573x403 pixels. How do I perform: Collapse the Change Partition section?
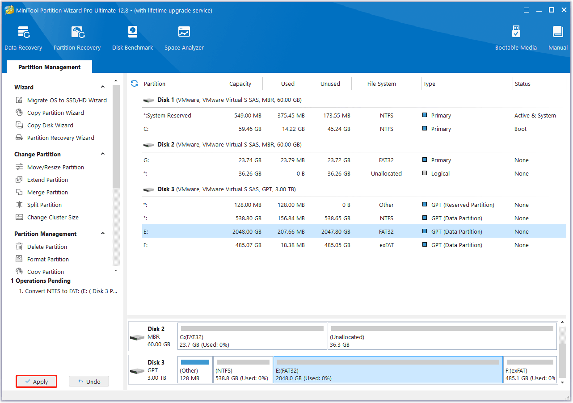103,154
